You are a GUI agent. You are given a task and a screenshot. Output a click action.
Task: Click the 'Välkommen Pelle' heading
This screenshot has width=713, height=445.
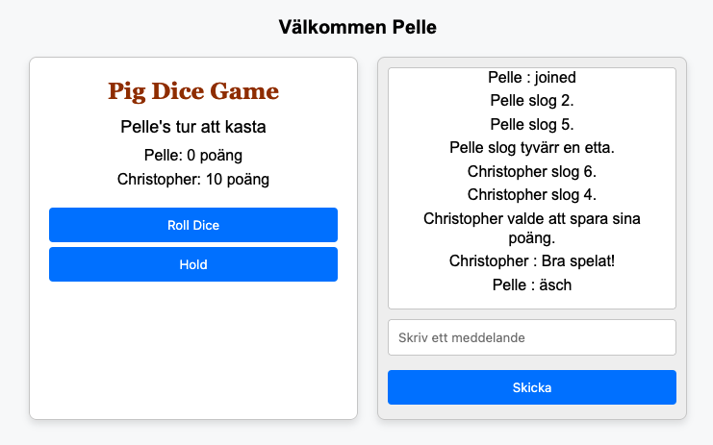click(x=357, y=27)
